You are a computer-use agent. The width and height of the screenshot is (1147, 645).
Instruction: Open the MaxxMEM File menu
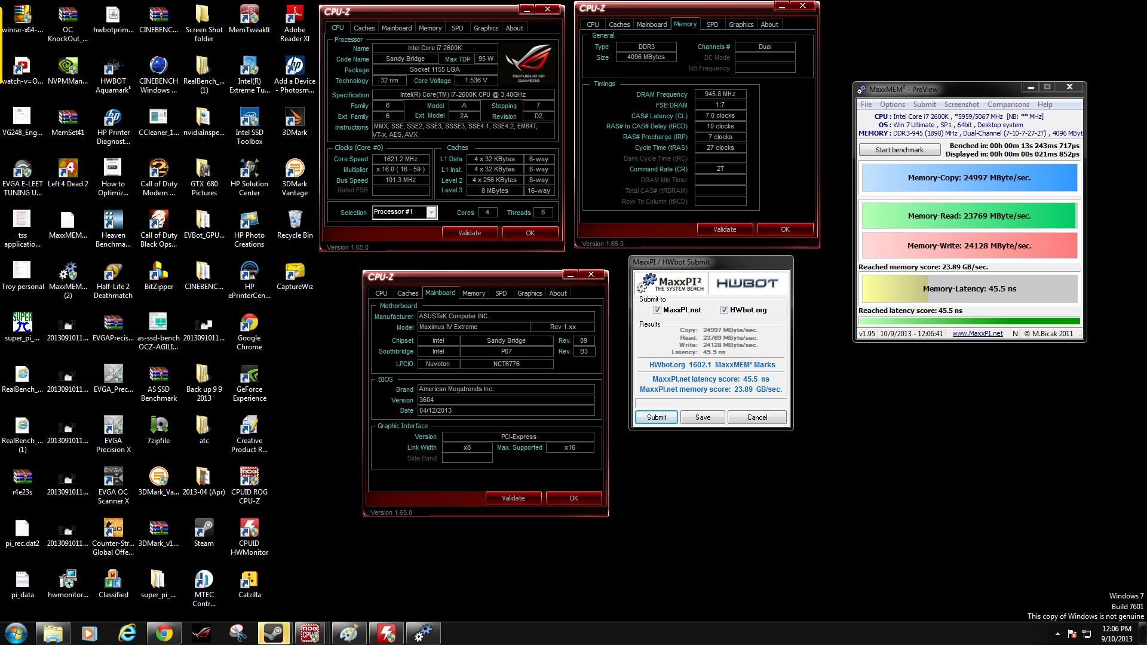866,105
